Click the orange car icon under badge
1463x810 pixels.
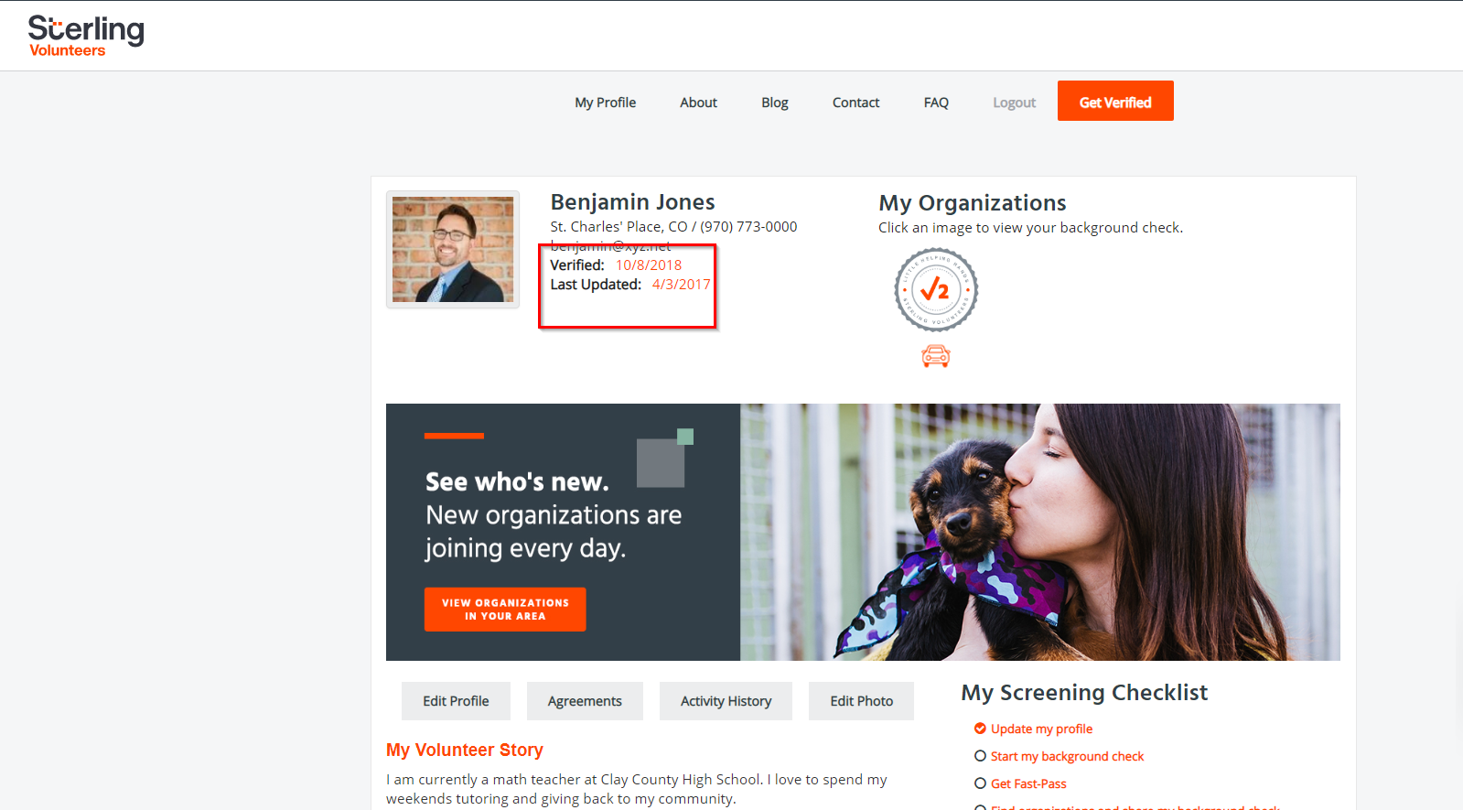point(936,356)
